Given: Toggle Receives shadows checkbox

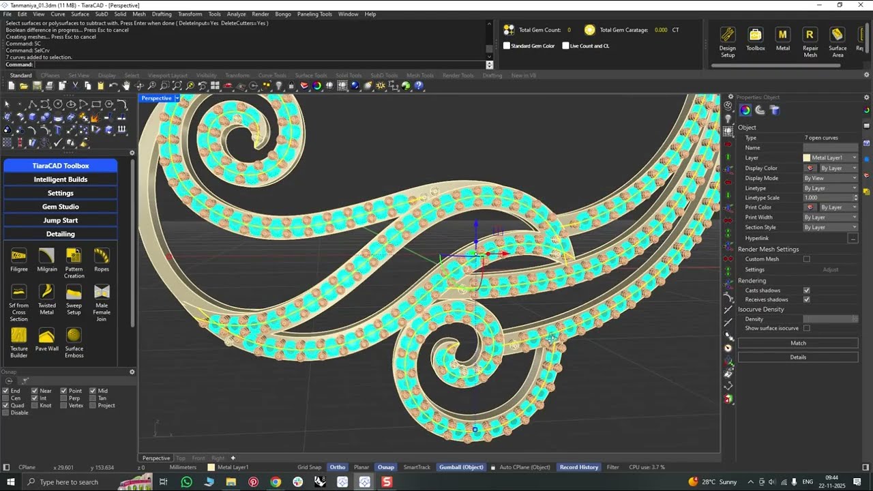Looking at the screenshot, I should [807, 299].
